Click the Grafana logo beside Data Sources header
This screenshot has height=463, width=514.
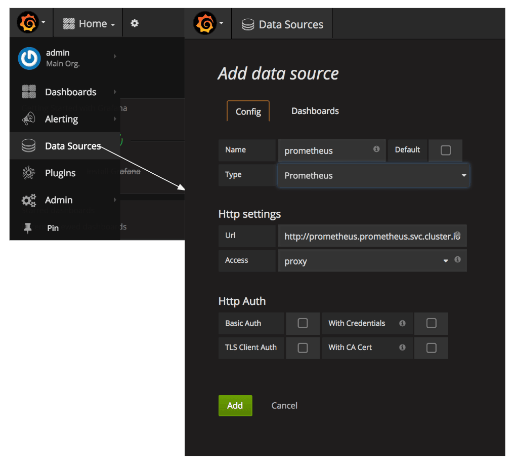pyautogui.click(x=205, y=23)
